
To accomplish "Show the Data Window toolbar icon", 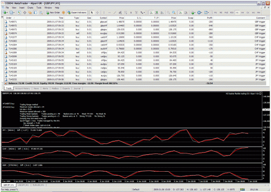I will click(x=25, y=13).
